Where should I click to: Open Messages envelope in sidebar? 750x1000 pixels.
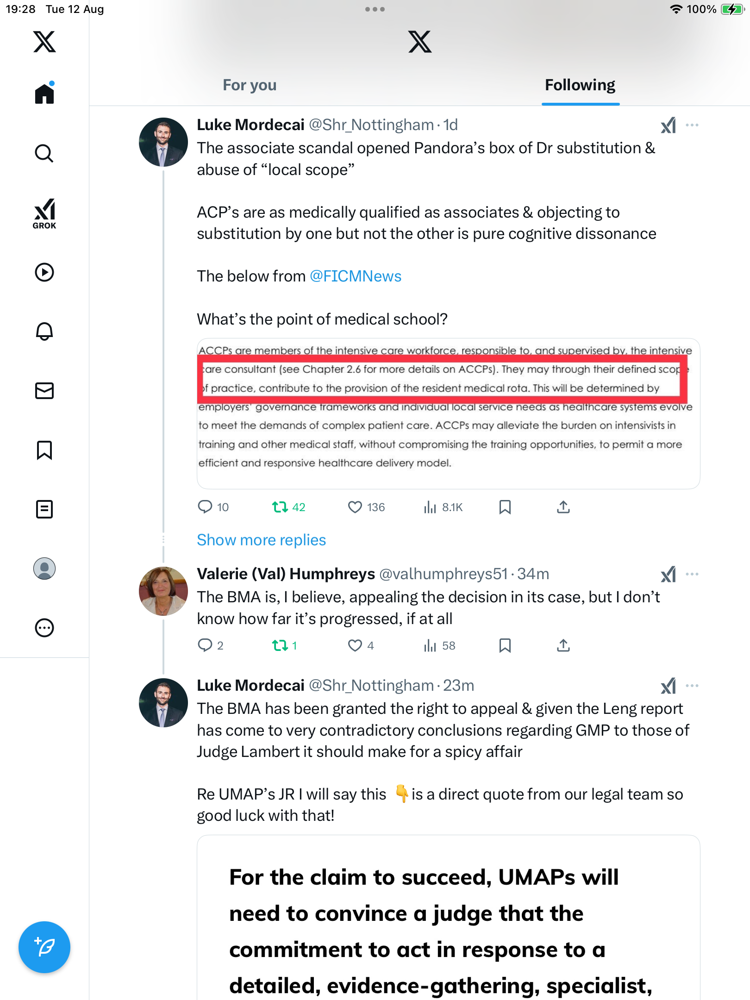44,391
